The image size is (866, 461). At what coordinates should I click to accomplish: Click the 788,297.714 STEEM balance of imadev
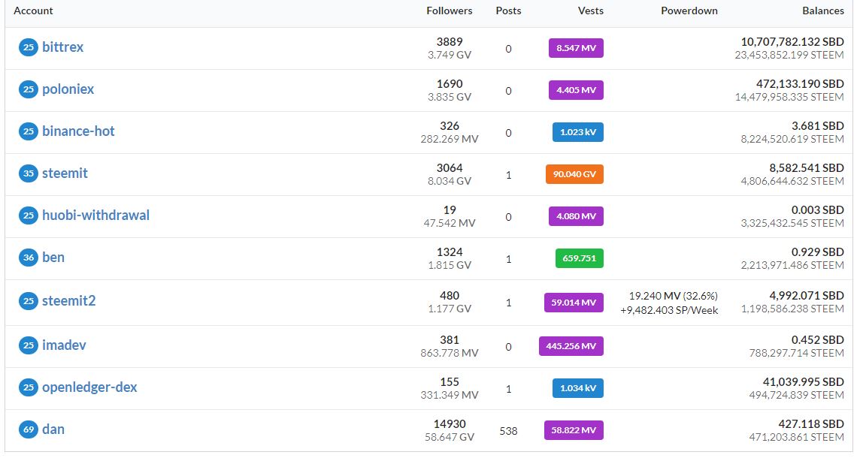click(x=796, y=353)
